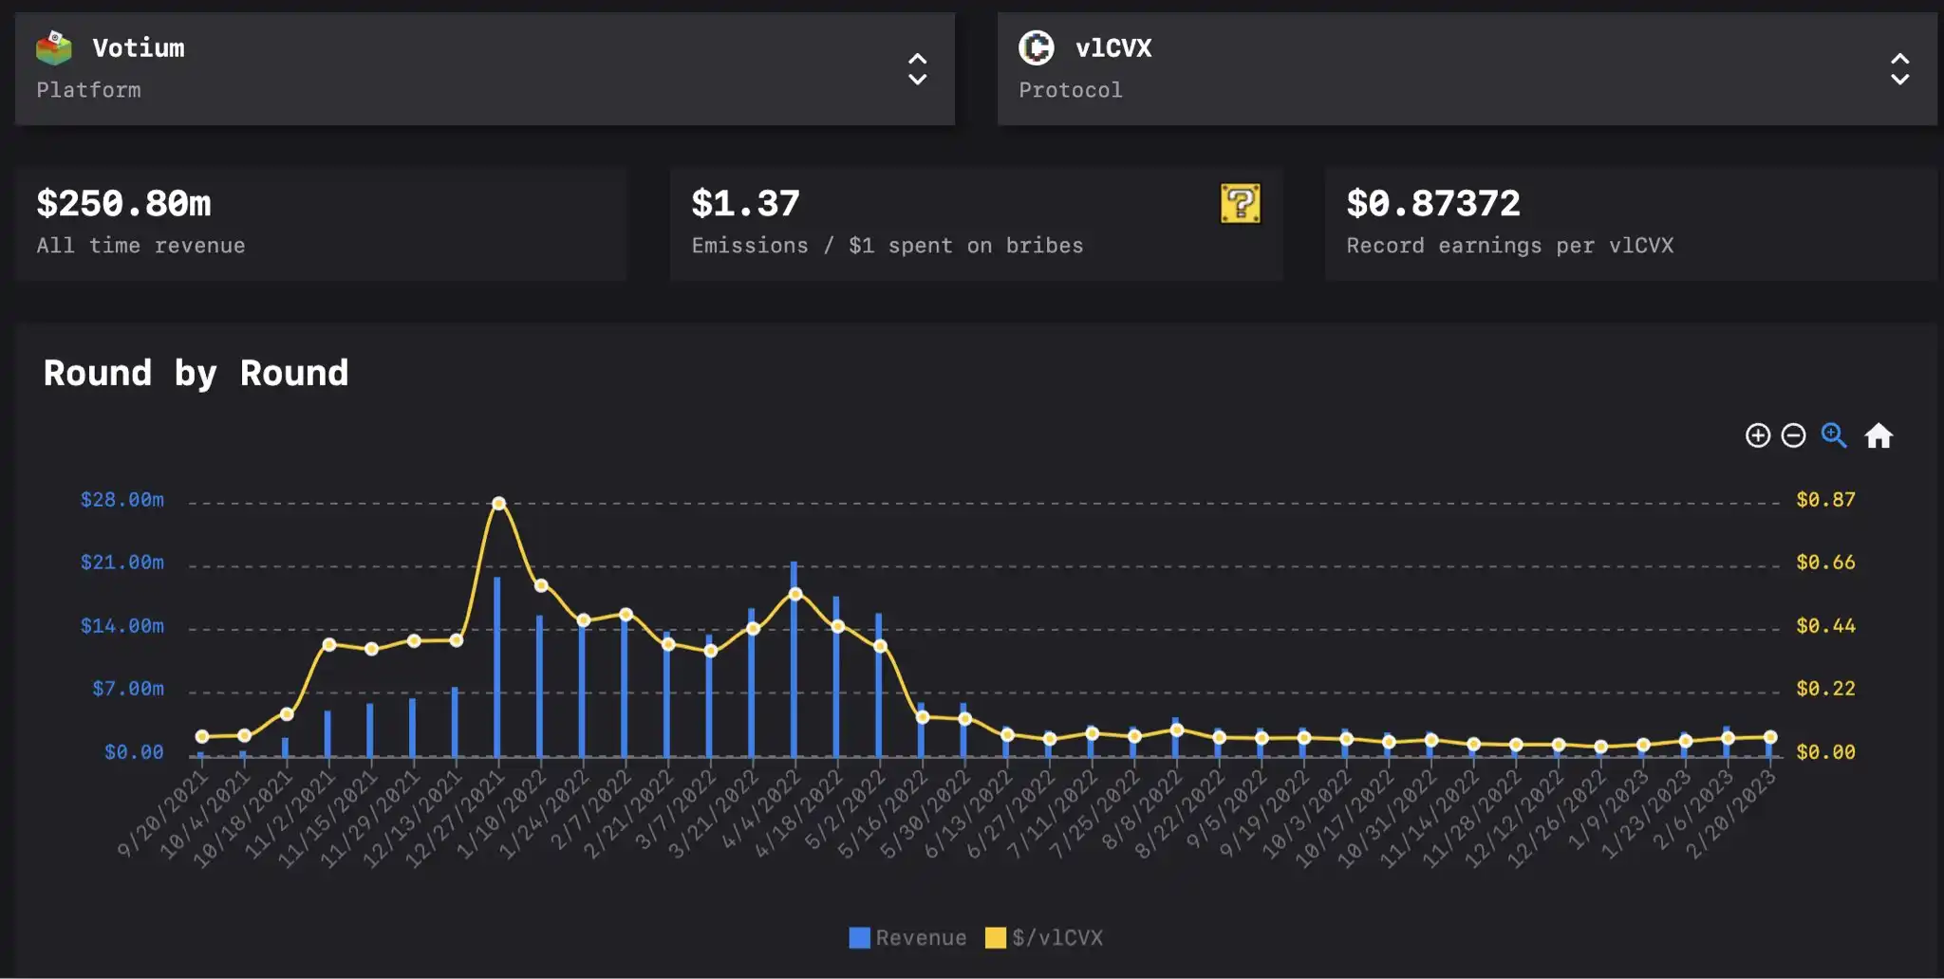Select the $0.87372 record earnings value
1944x979 pixels.
pyautogui.click(x=1433, y=203)
